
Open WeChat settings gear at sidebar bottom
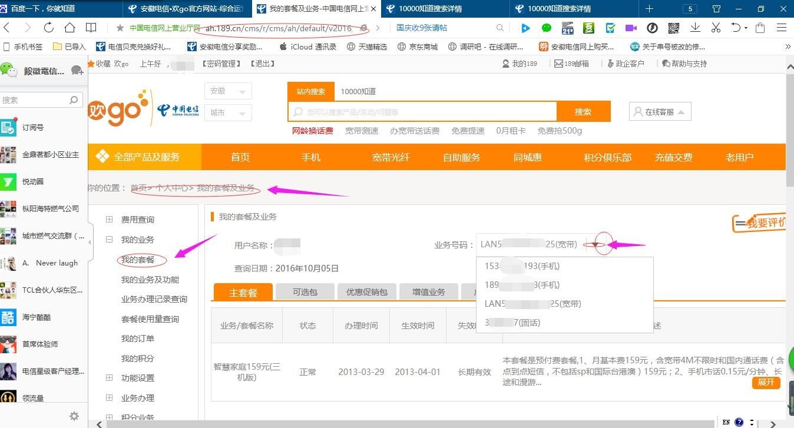74,416
